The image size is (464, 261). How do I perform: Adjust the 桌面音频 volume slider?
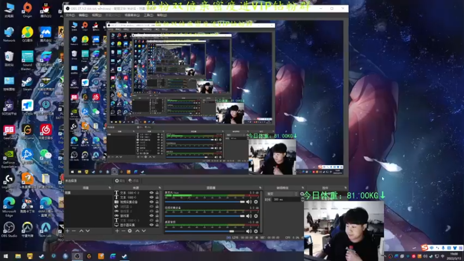tap(205, 231)
